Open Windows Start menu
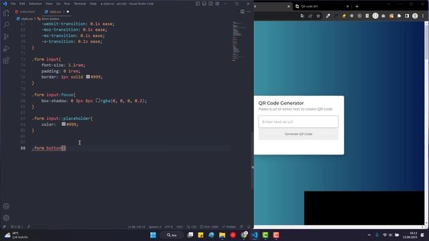Viewport: 429px width, 241px height. pos(154,235)
